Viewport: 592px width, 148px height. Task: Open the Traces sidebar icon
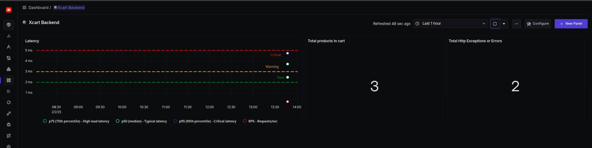pos(9,47)
